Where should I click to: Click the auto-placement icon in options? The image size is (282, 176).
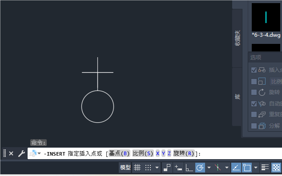click(262, 104)
